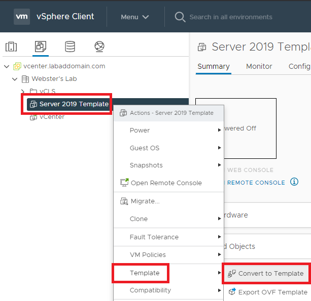Open the Menu dropdown
Image resolution: width=311 pixels, height=301 pixels.
click(134, 17)
